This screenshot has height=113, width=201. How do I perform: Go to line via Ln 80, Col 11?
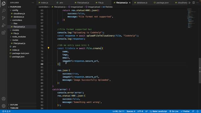[x=118, y=111]
